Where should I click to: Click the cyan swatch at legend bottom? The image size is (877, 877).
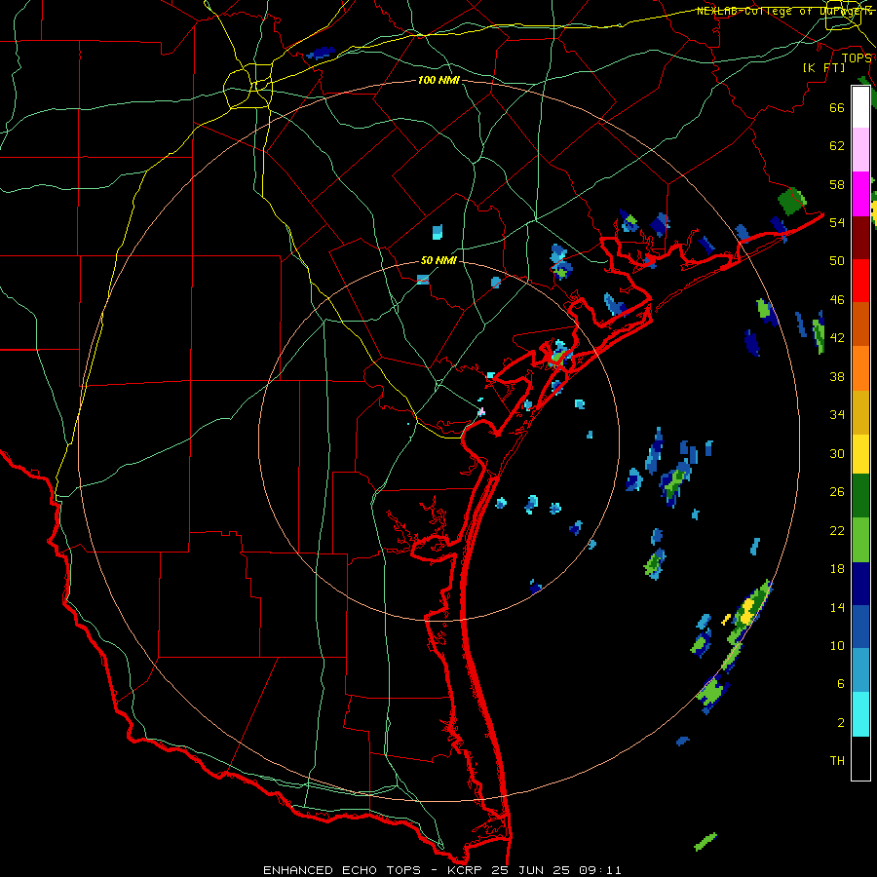tap(860, 714)
